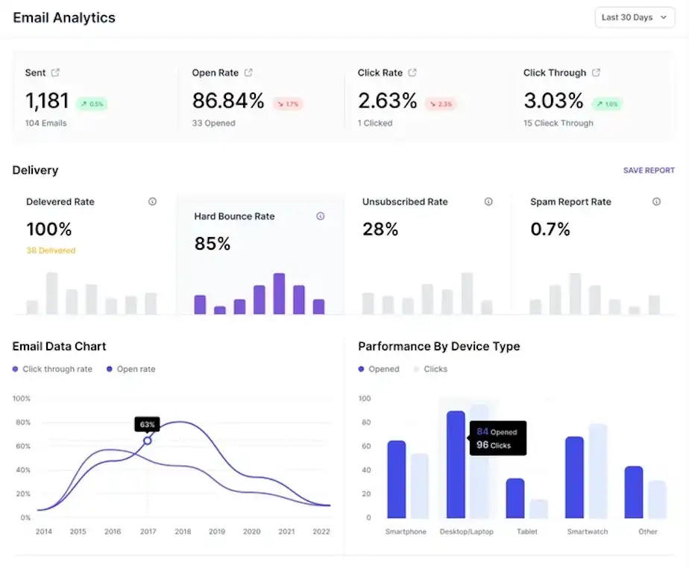Click the Click Through green trend badge

click(x=607, y=104)
